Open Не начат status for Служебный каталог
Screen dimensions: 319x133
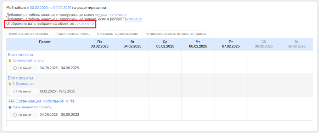(x=24, y=68)
